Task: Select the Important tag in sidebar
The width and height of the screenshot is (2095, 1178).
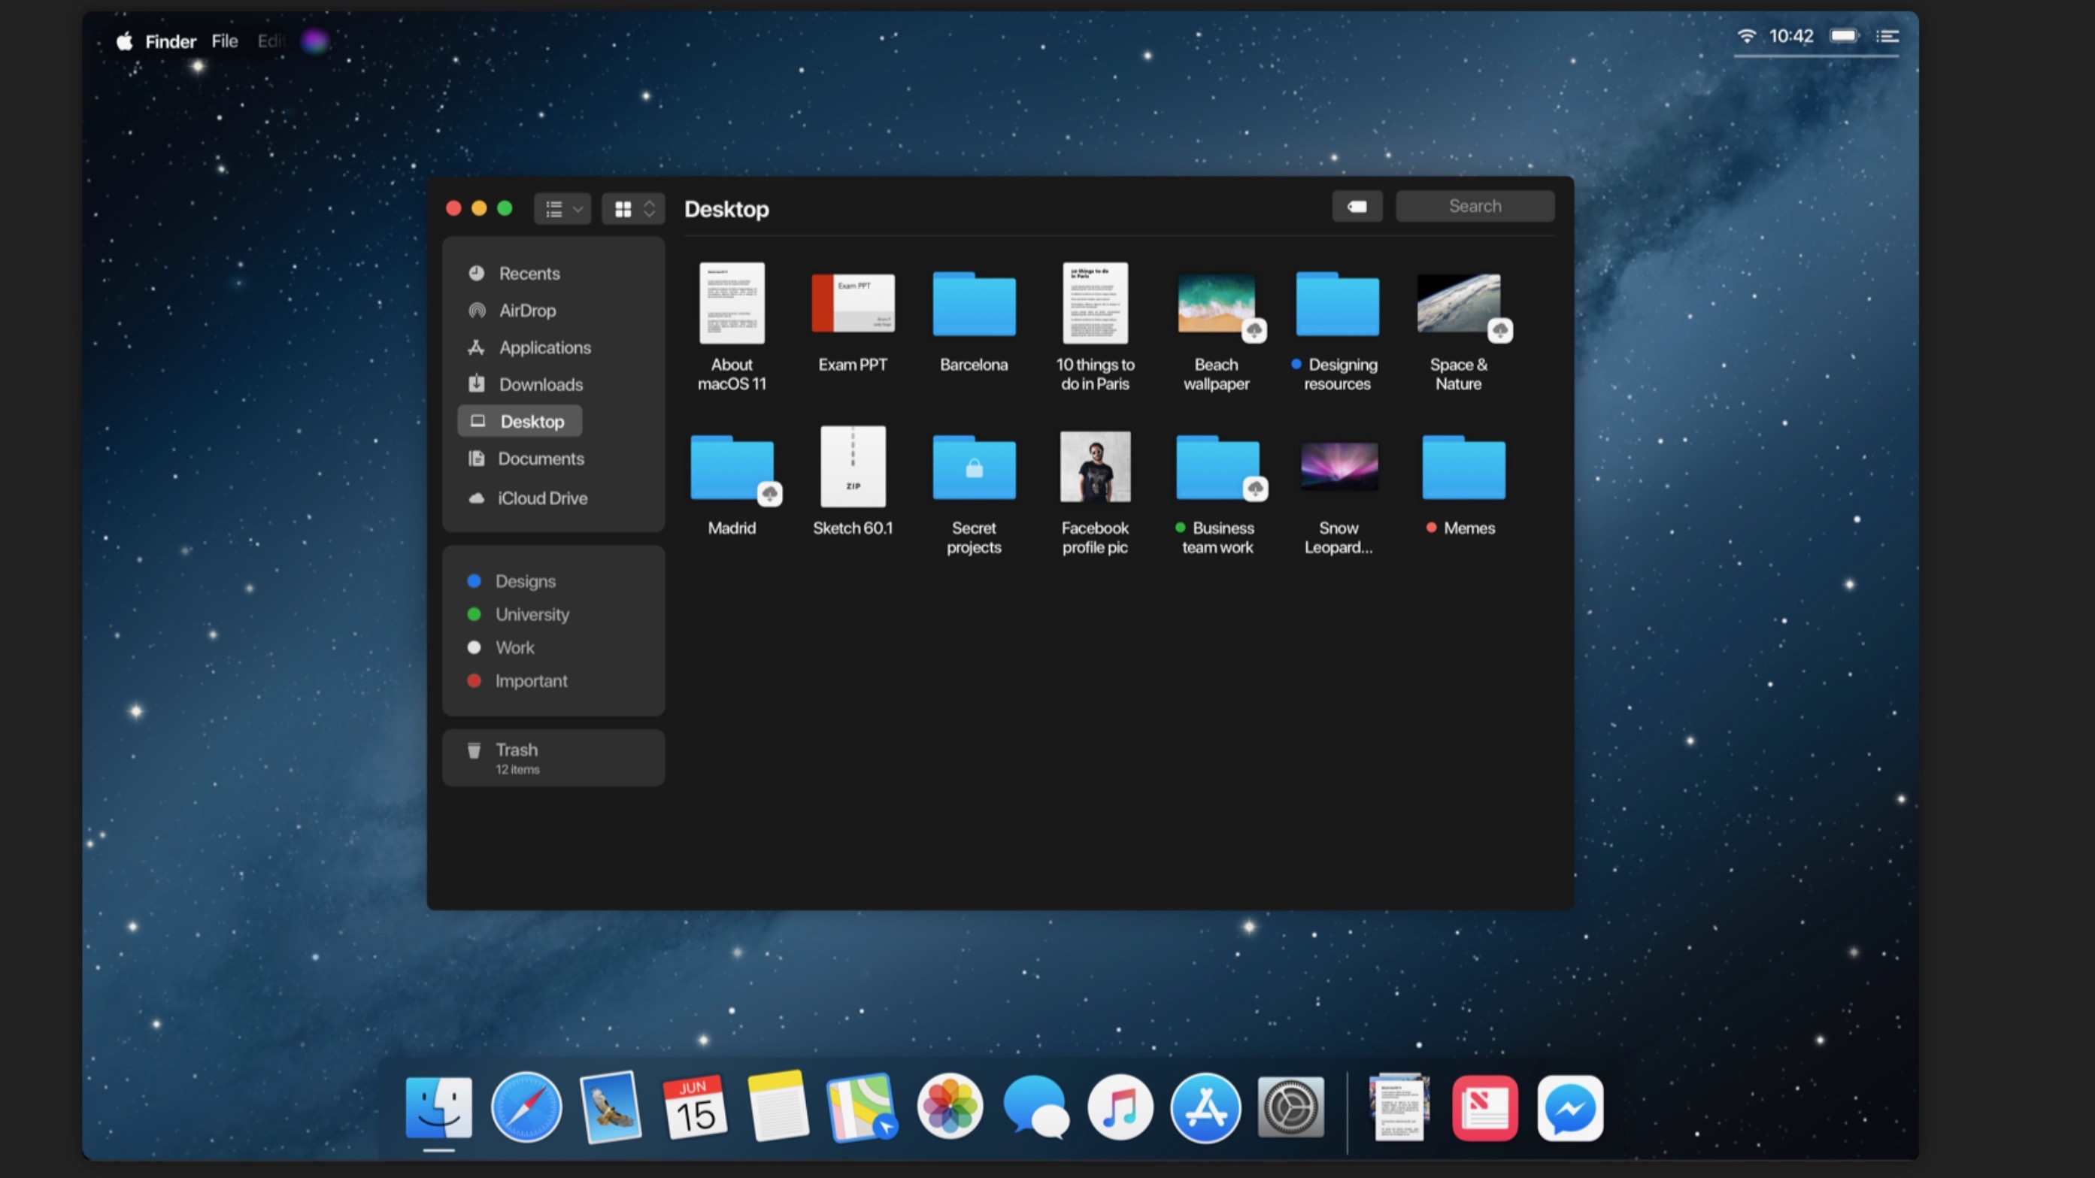Action: pyautogui.click(x=531, y=680)
